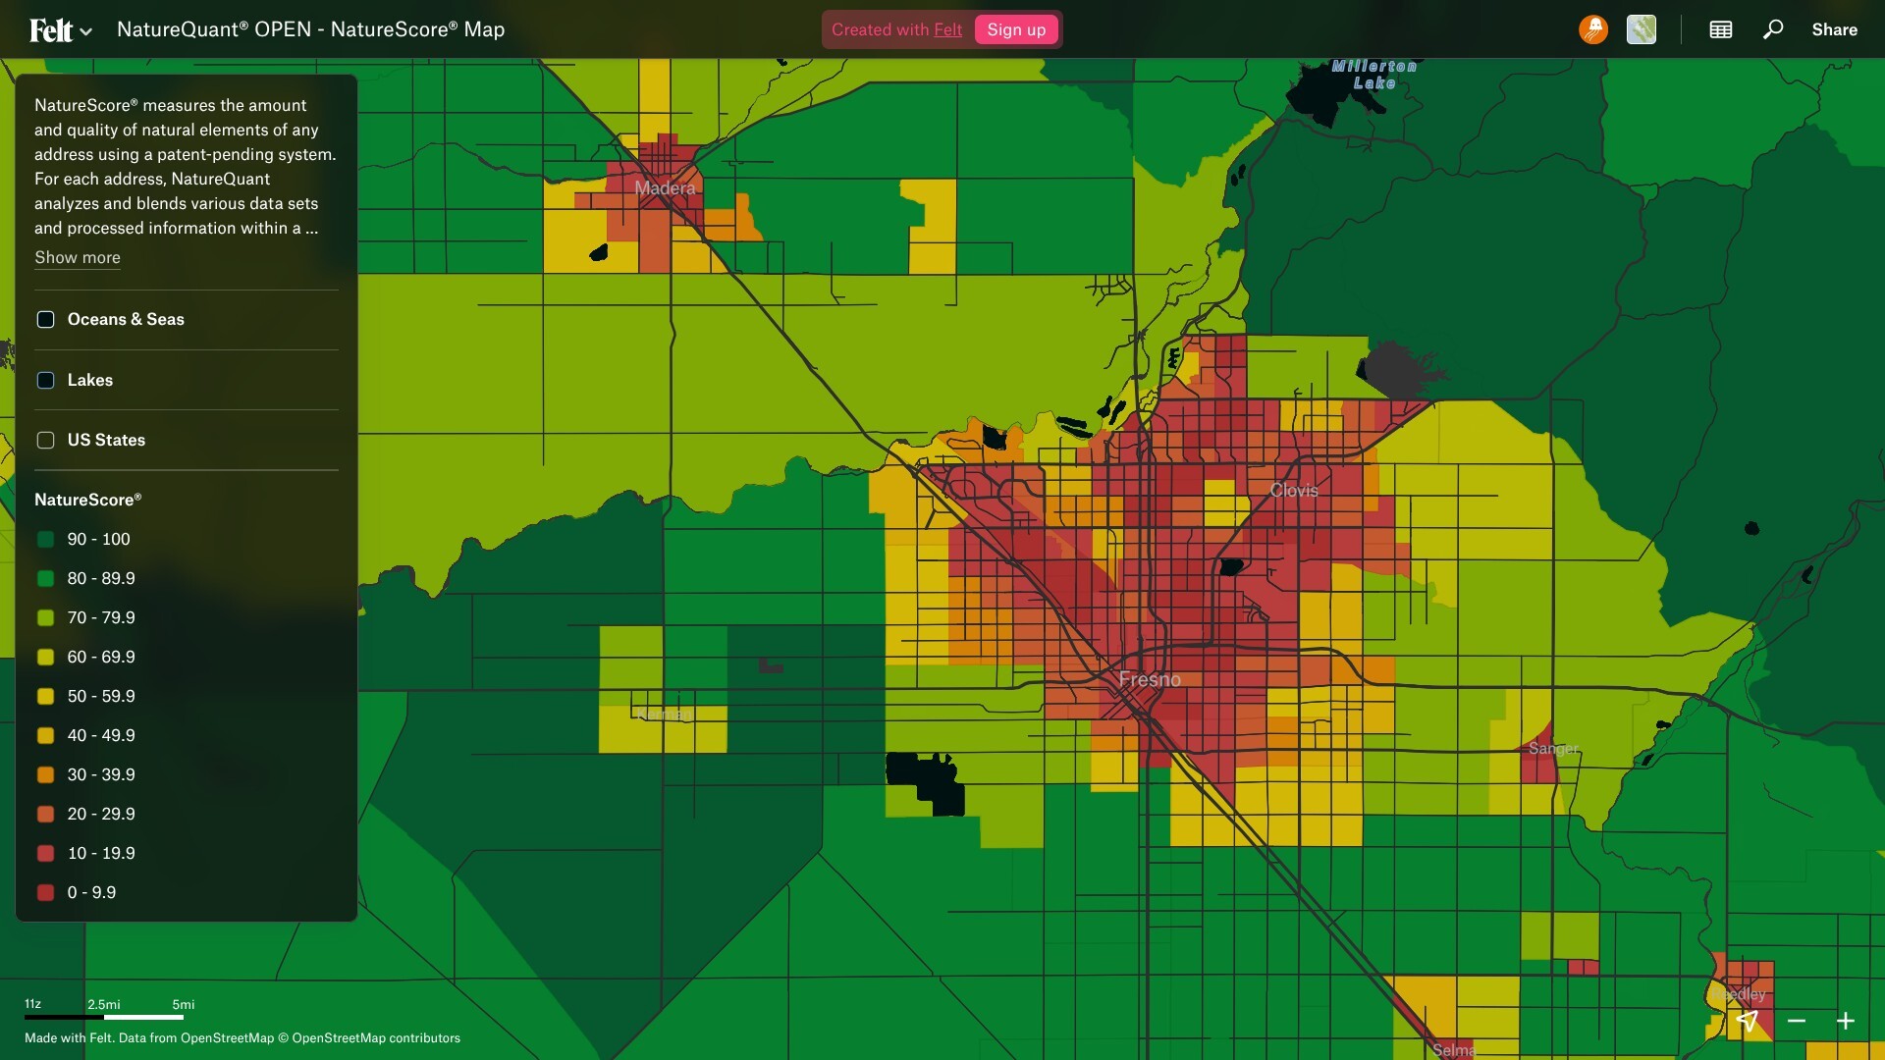Click the 20 - 29.9 legend swatch
Viewport: 1885px width, 1060px height.
45,814
